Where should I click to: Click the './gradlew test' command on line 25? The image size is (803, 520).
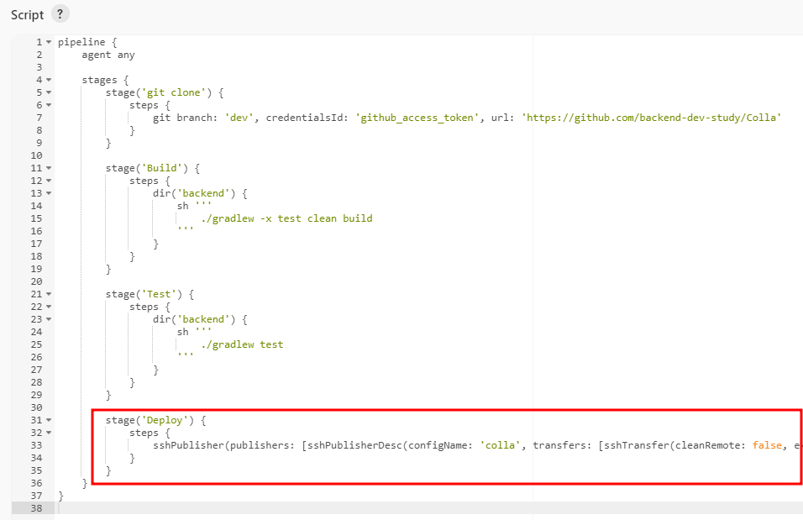click(242, 344)
